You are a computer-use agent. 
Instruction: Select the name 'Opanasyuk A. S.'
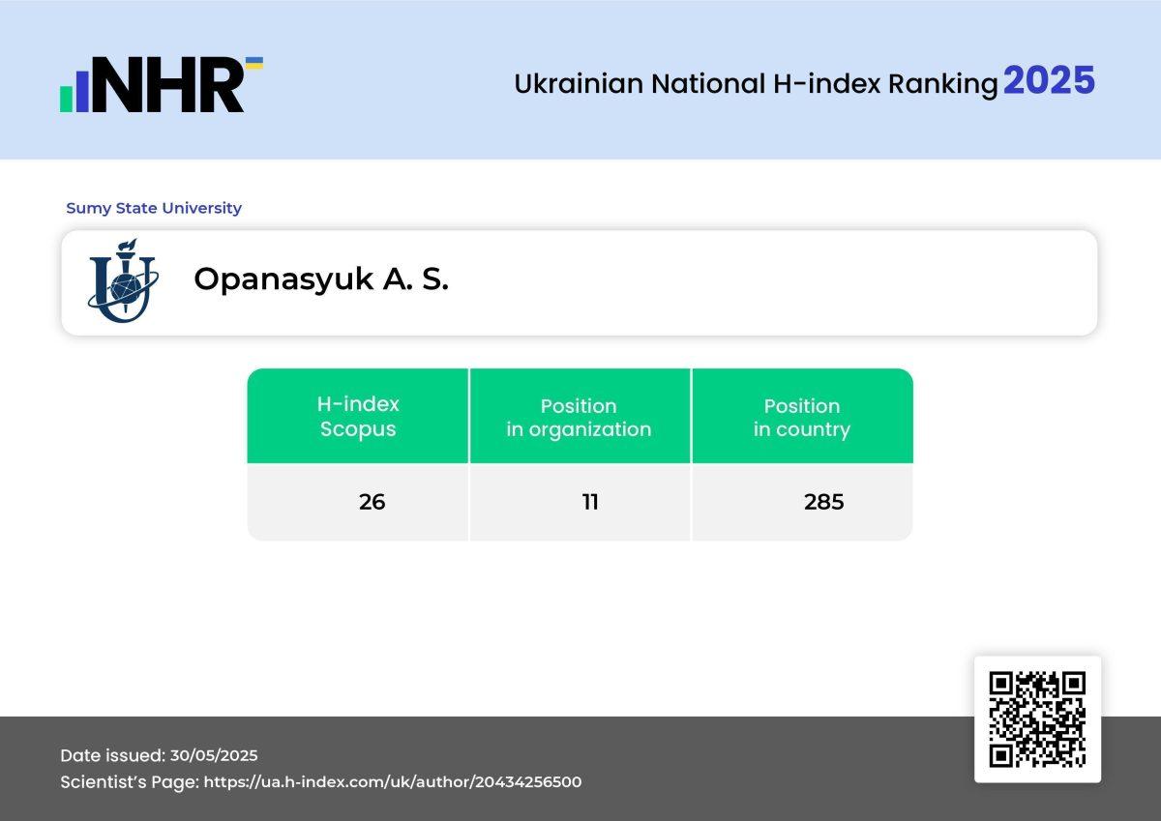pos(321,279)
